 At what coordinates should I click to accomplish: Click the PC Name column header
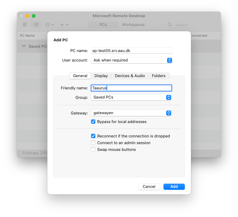tap(27, 36)
